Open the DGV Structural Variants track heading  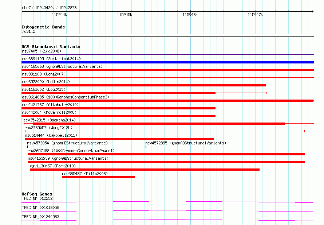pyautogui.click(x=51, y=47)
